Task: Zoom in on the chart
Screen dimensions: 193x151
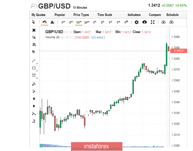Action: tap(34, 84)
